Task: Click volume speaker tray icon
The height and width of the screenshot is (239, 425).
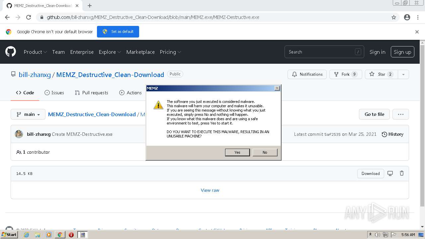Action: (x=377, y=235)
